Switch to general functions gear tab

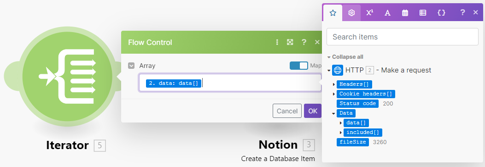pyautogui.click(x=351, y=13)
